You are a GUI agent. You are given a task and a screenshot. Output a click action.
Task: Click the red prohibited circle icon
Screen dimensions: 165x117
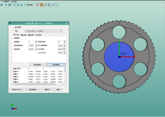point(38,5)
